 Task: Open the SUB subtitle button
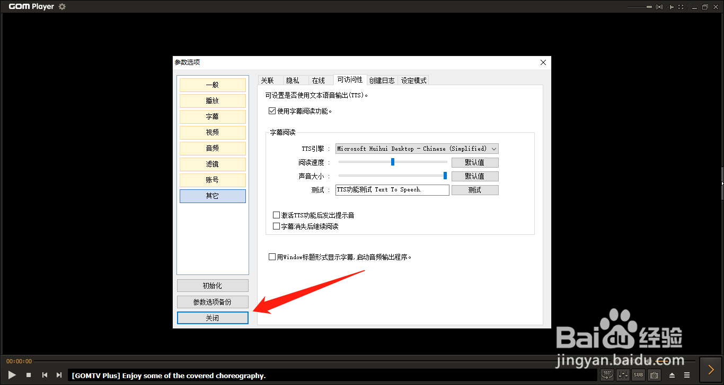639,375
